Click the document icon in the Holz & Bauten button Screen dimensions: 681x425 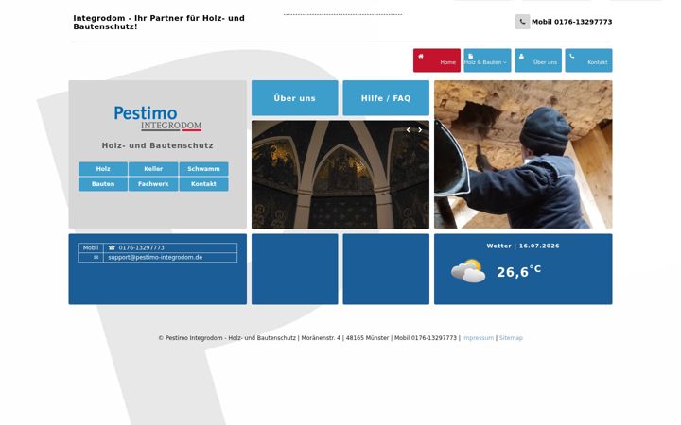[x=470, y=56]
